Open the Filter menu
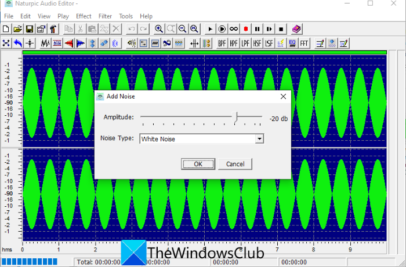This screenshot has width=406, height=267. point(105,16)
